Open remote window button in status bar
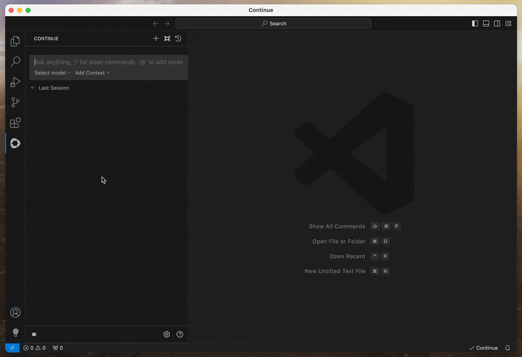This screenshot has width=522, height=357. (x=13, y=348)
